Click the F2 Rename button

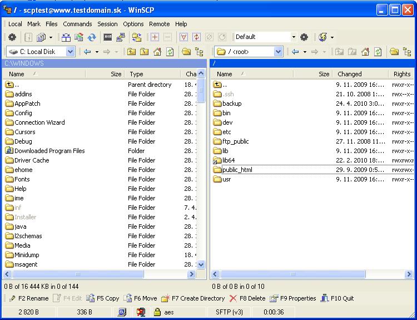point(29,298)
